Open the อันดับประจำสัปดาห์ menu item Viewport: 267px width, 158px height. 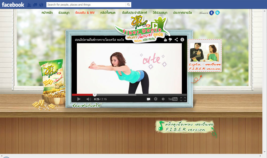point(135,13)
